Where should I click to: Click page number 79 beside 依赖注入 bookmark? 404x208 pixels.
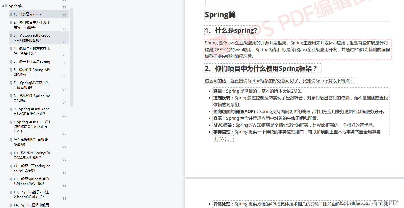(64, 55)
